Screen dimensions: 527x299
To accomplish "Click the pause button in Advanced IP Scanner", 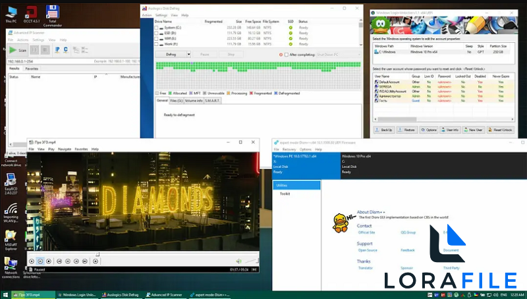I will pos(34,50).
